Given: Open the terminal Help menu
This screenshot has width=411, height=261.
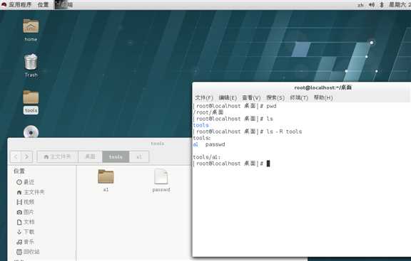Looking at the screenshot, I should point(323,97).
